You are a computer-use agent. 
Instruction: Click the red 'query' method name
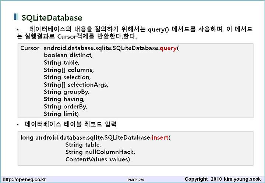168,49
